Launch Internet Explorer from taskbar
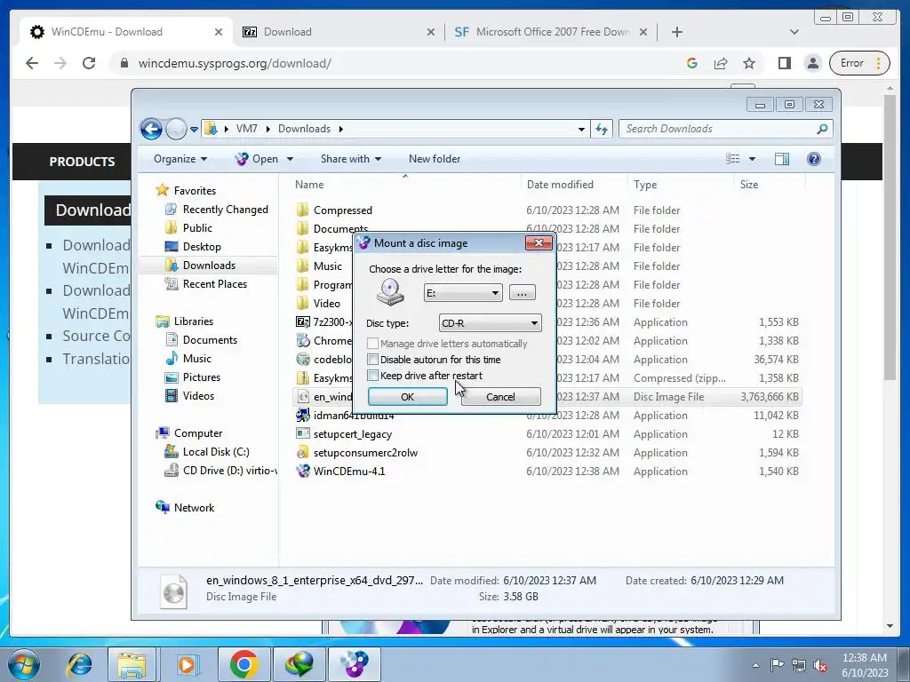This screenshot has width=910, height=682. pyautogui.click(x=79, y=664)
